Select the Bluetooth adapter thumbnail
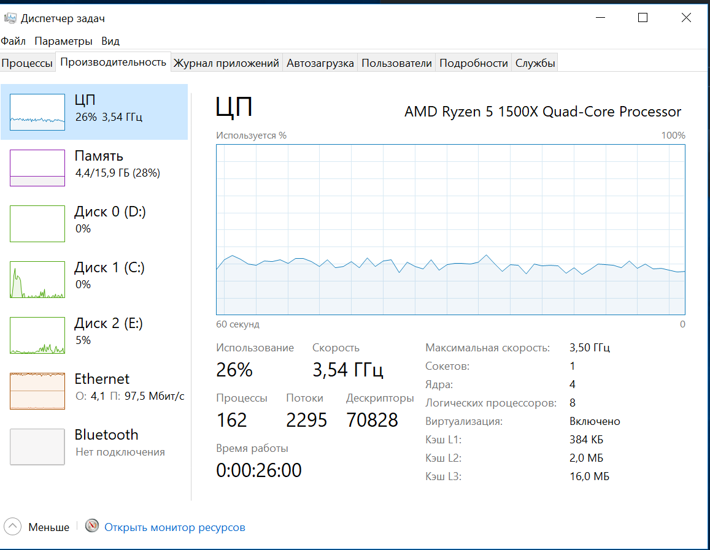The width and height of the screenshot is (710, 550). point(37,446)
